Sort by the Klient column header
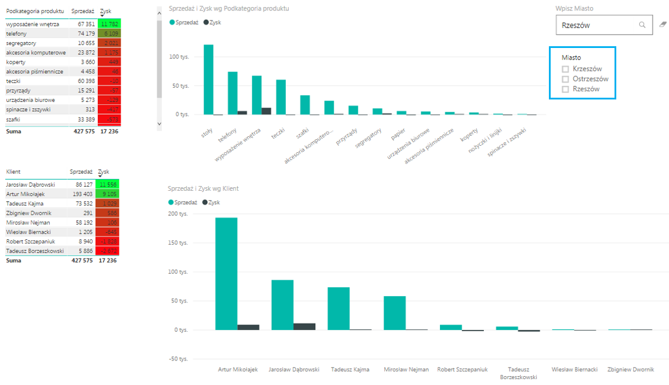Image resolution: width=669 pixels, height=385 pixels. (x=13, y=172)
